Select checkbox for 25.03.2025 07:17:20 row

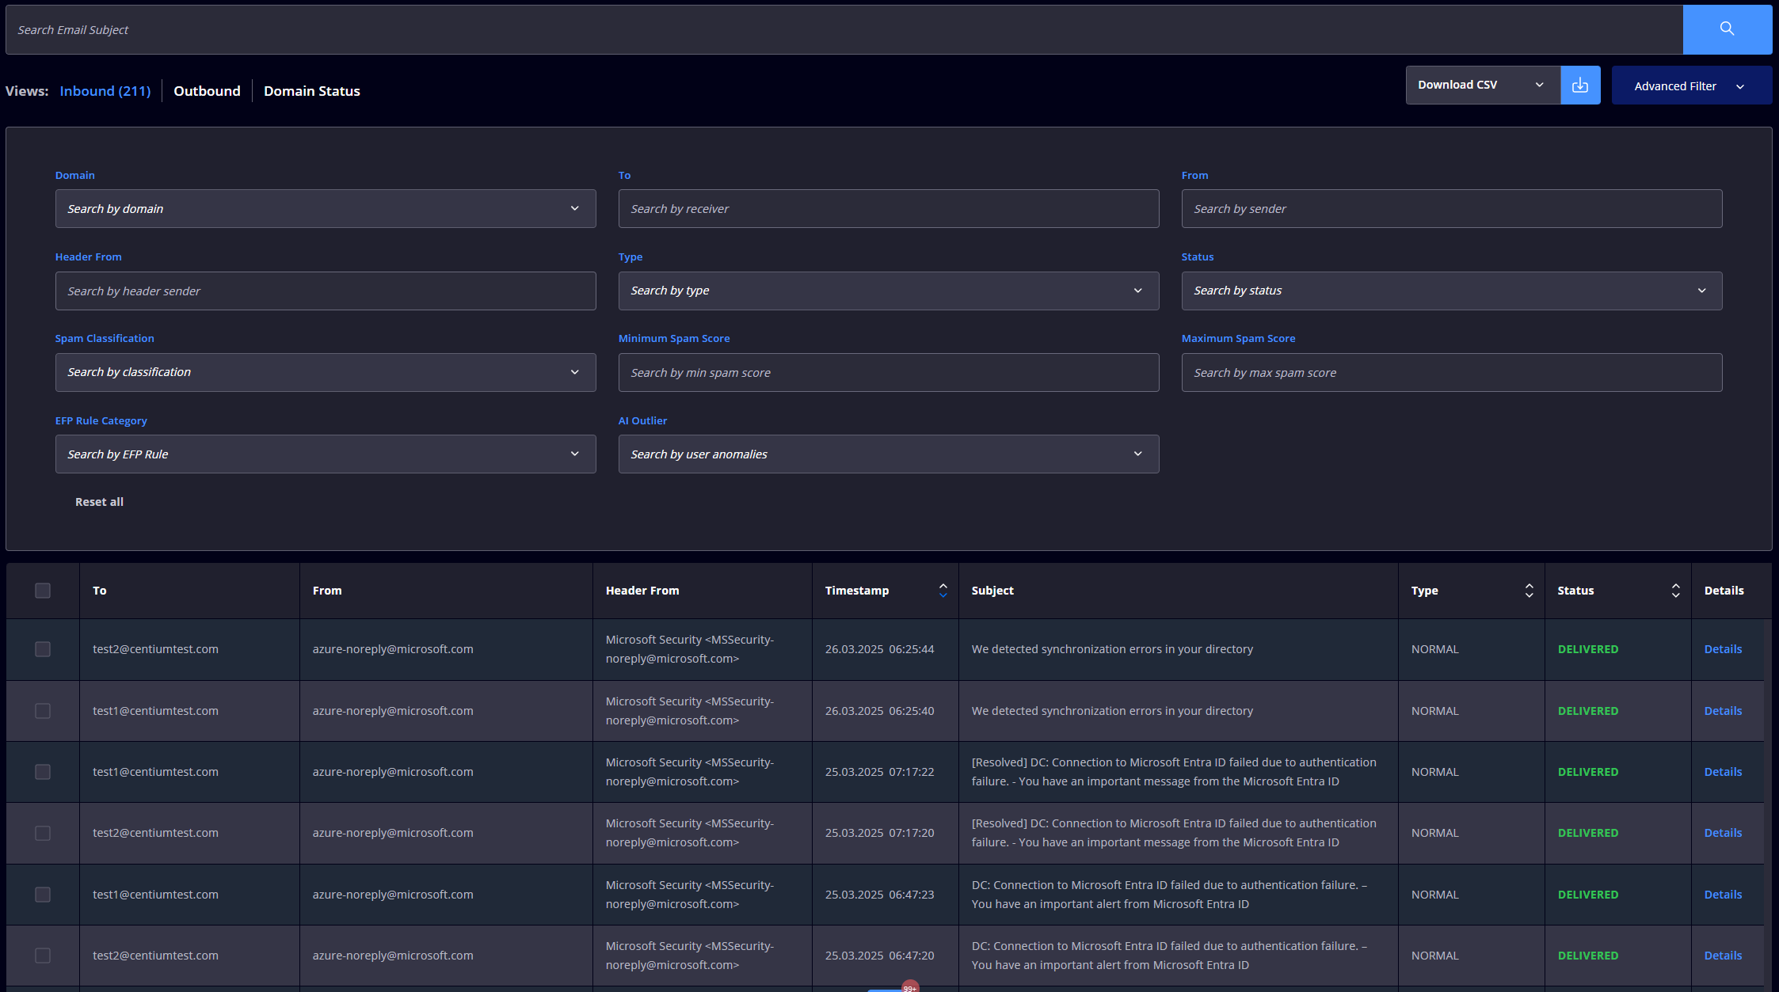point(43,833)
